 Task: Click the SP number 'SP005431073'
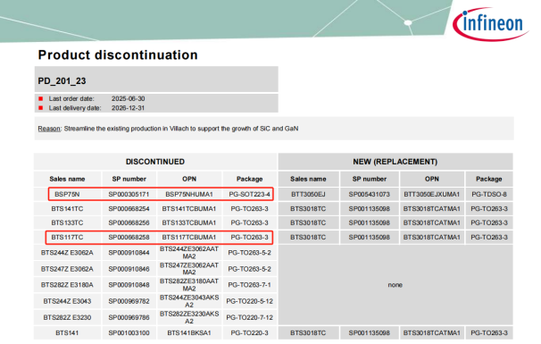point(370,195)
